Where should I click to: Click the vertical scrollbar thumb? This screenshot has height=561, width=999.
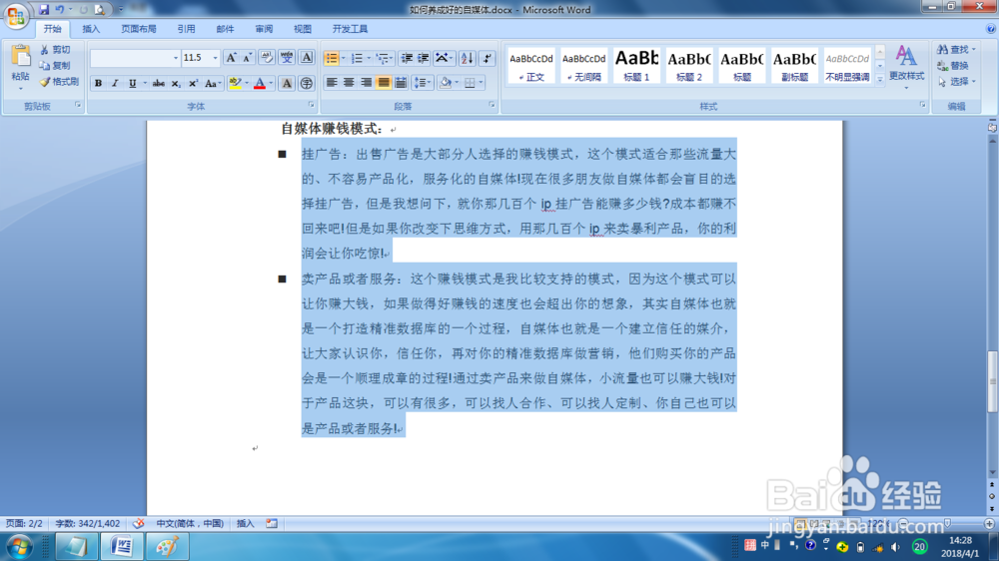coord(992,381)
